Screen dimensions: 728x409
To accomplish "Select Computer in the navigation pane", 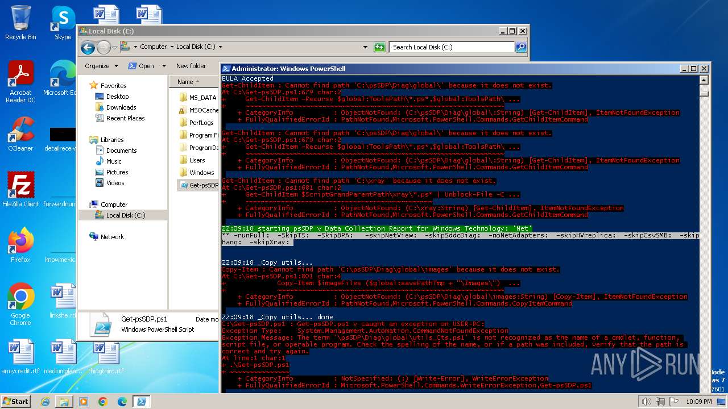I will coord(114,204).
